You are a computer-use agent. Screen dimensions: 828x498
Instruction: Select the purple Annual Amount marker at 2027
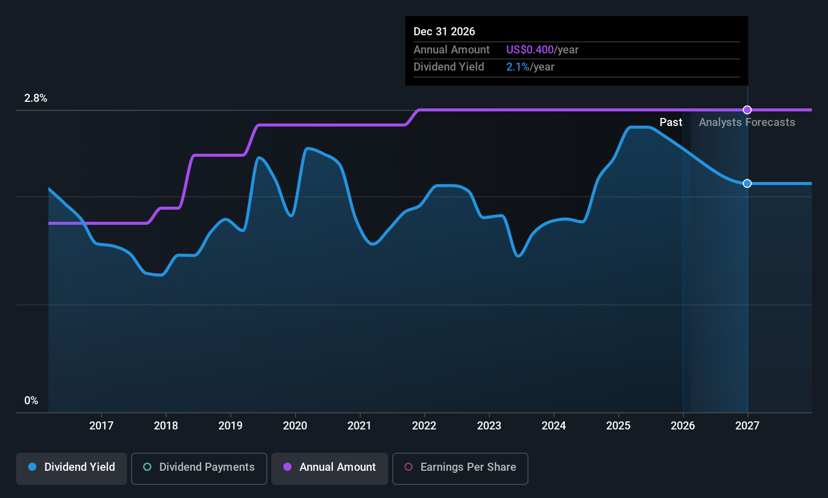tap(747, 110)
